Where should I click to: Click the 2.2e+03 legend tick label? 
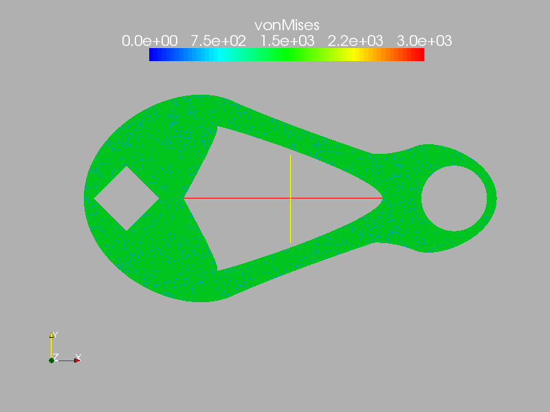click(355, 41)
